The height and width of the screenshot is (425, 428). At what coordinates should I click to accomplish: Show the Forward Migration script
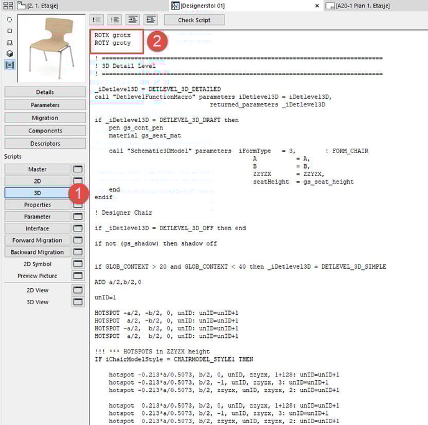point(37,240)
